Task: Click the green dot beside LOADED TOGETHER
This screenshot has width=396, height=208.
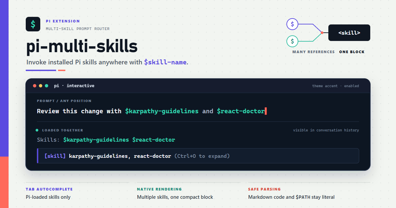Action: click(37, 130)
